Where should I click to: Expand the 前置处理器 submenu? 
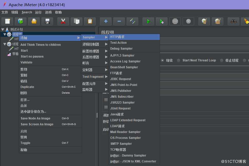pos(95,51)
